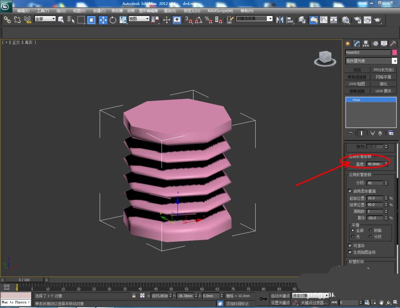This screenshot has height=308, width=400.
Task: Click the Configure Modifier Sets icon
Action: [x=391, y=133]
